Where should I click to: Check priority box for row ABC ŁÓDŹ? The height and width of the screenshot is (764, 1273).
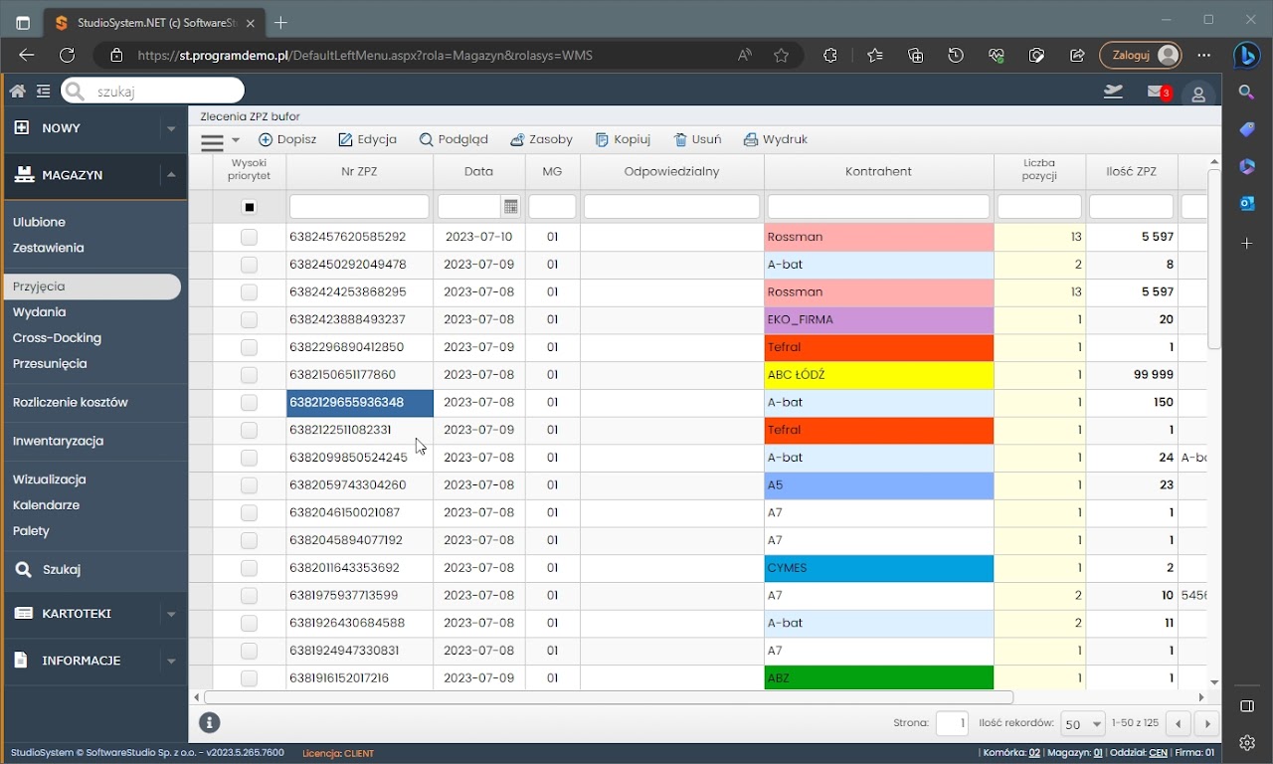pyautogui.click(x=249, y=375)
